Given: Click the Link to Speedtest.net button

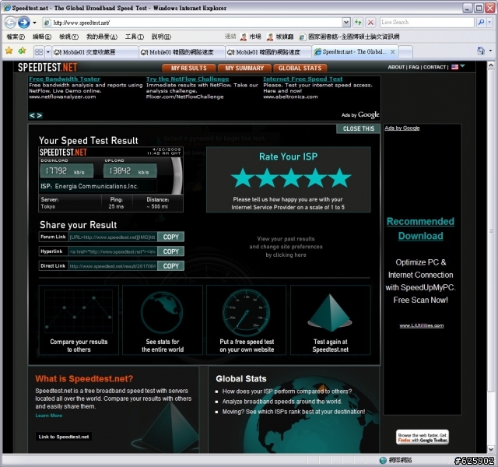Looking at the screenshot, I should pyautogui.click(x=64, y=437).
